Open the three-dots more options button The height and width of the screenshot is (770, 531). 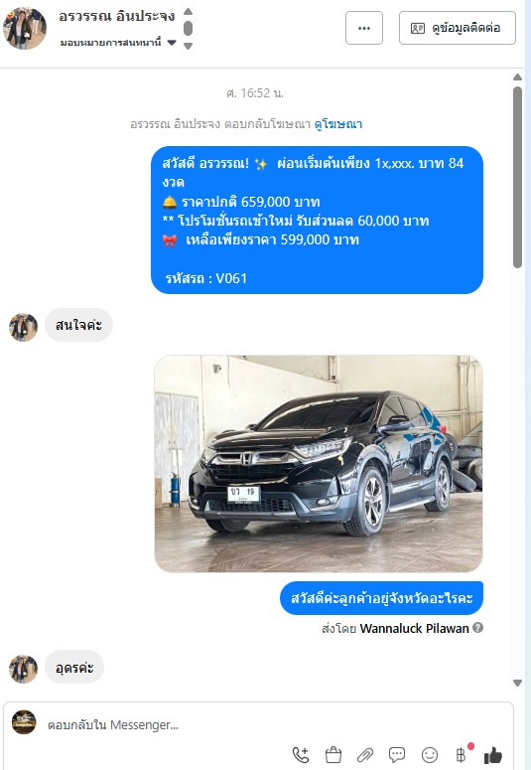click(x=364, y=28)
